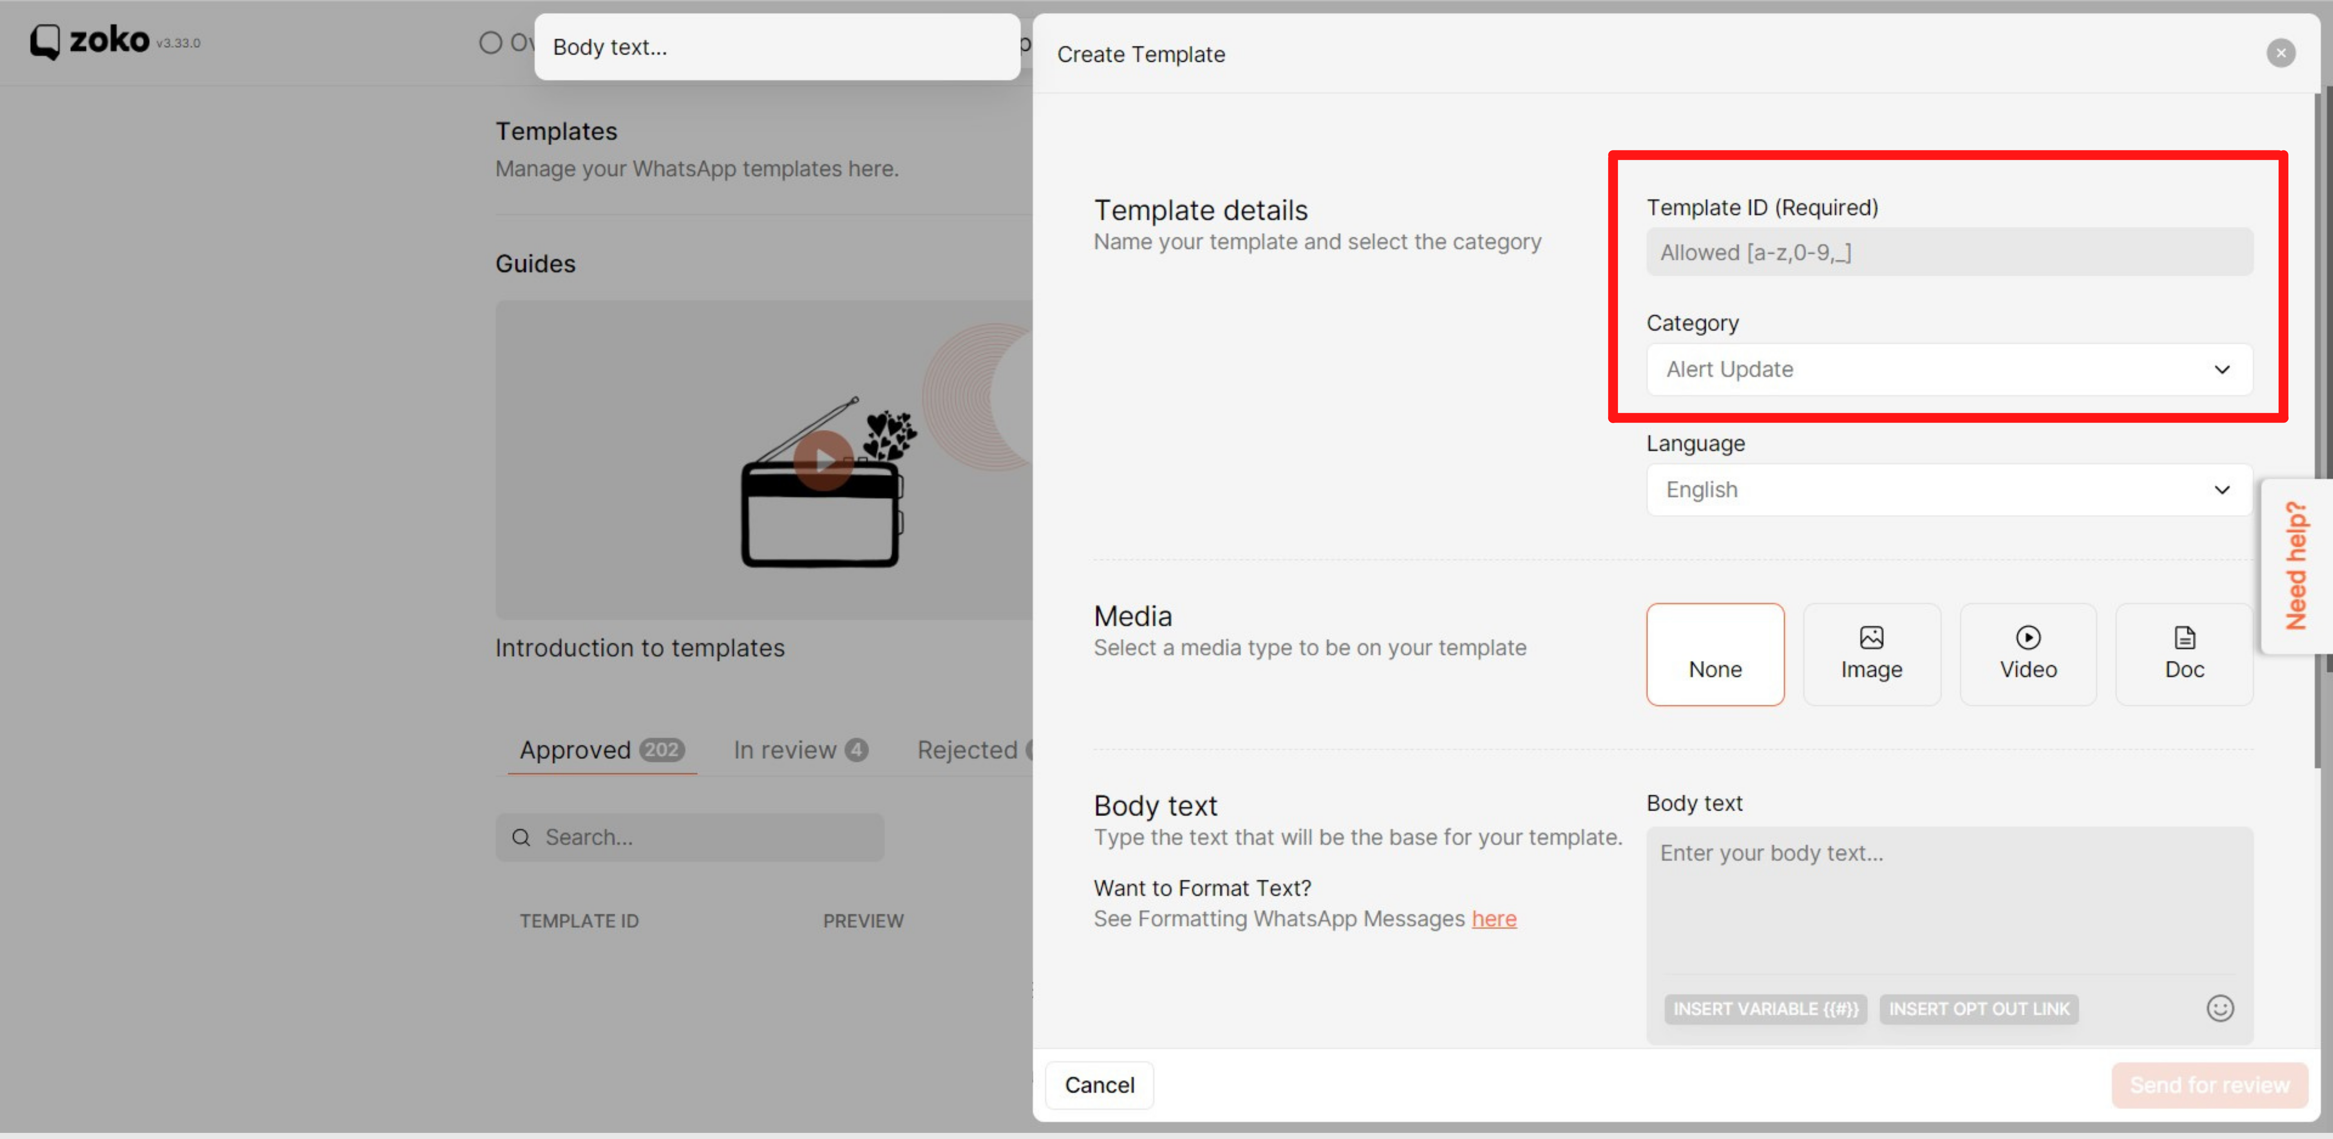Click the 202 approved count badge

pos(661,750)
